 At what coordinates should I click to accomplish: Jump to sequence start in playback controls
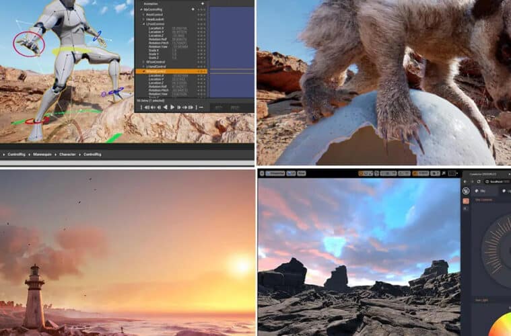[145, 107]
